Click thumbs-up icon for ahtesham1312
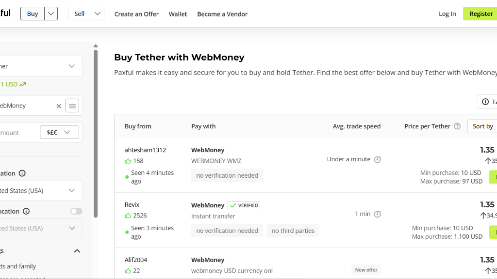This screenshot has height=279, width=497. (128, 161)
